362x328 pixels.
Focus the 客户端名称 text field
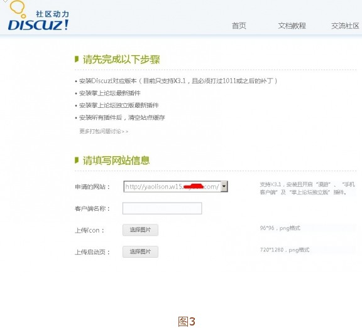(162, 208)
